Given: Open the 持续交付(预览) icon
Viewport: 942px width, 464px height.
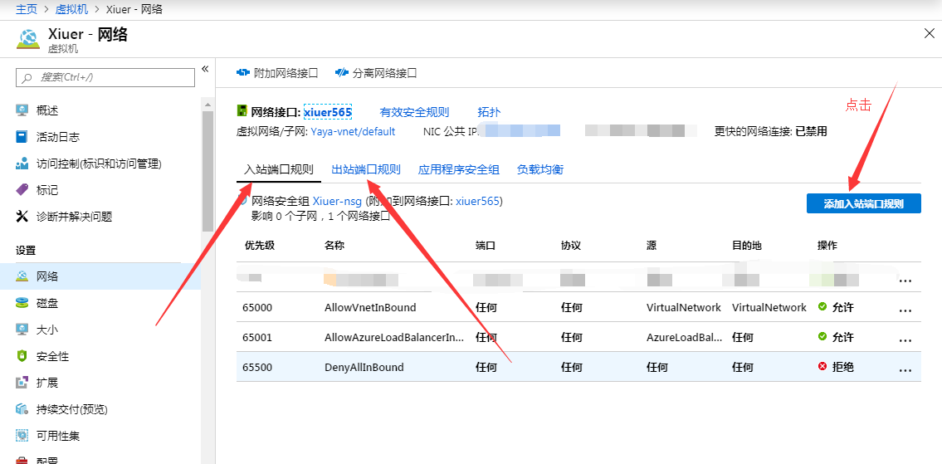Looking at the screenshot, I should point(22,409).
